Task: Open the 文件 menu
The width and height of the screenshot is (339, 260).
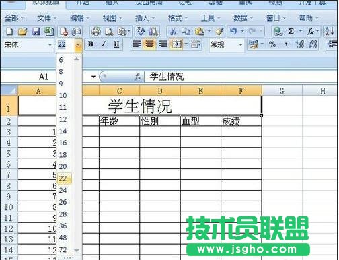Action: pos(46,18)
